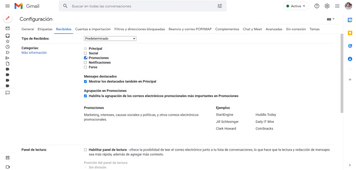The width and height of the screenshot is (356, 170).
Task: Enable the Social category checkbox
Action: tap(85, 53)
